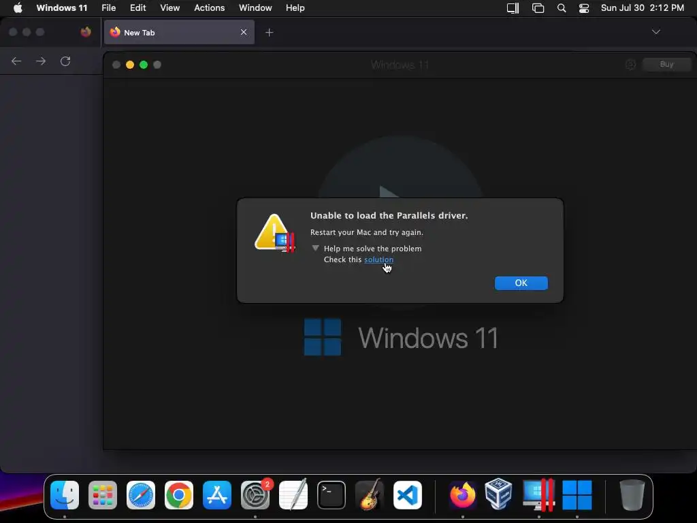Open Google Chrome from the dock
This screenshot has width=697, height=523.
179,495
